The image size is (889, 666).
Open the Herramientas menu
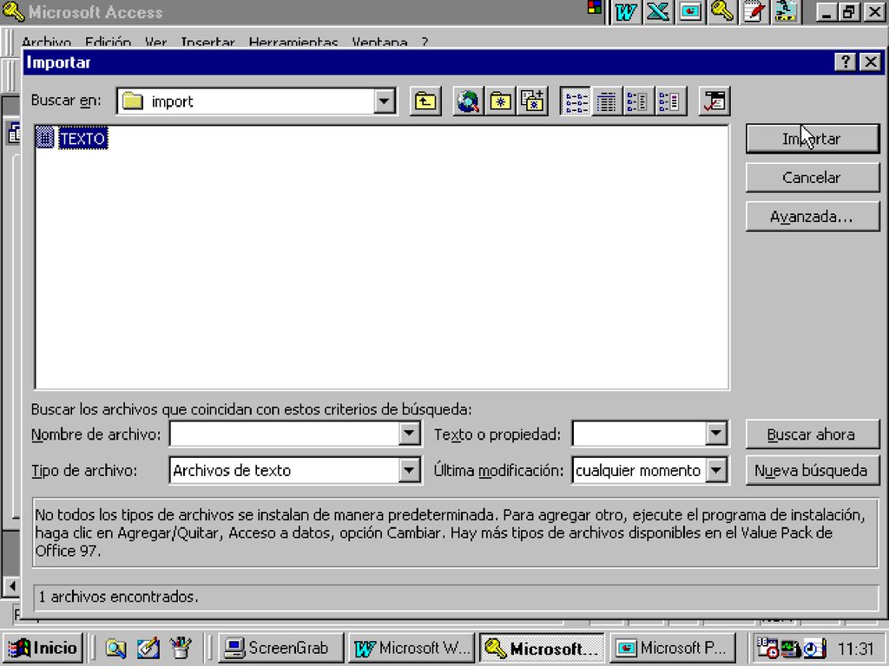click(x=293, y=42)
